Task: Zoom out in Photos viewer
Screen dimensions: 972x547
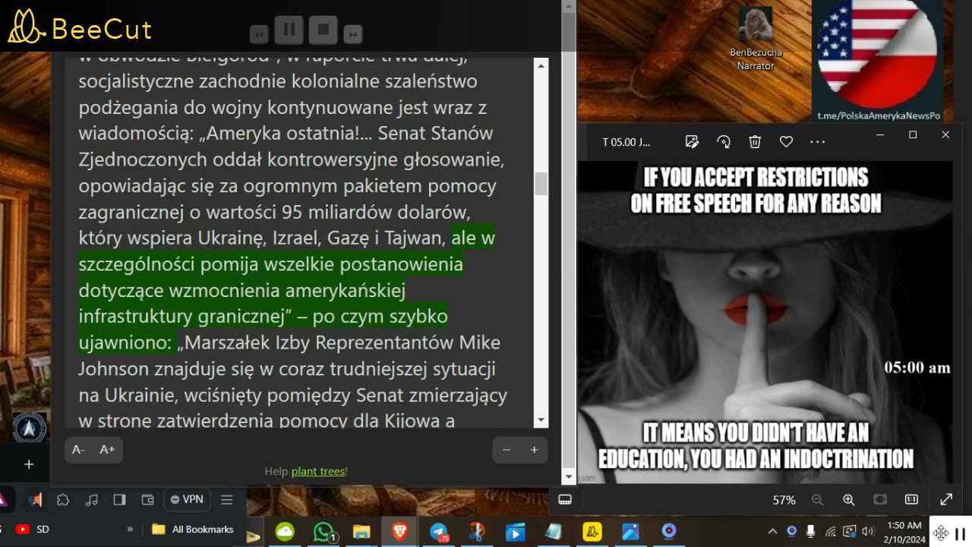Action: [817, 499]
